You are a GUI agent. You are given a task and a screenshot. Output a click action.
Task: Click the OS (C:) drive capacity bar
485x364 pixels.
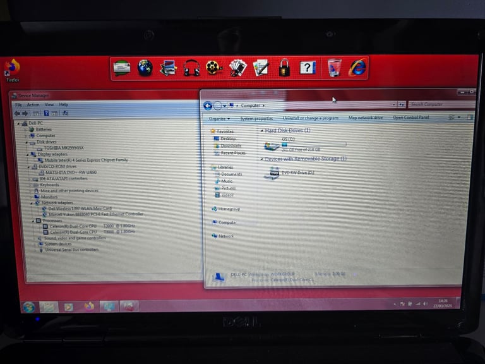click(314, 145)
